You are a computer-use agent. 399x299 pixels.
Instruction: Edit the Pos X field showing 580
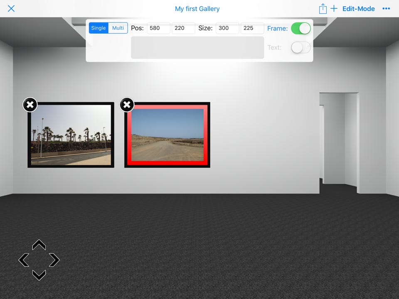(158, 28)
